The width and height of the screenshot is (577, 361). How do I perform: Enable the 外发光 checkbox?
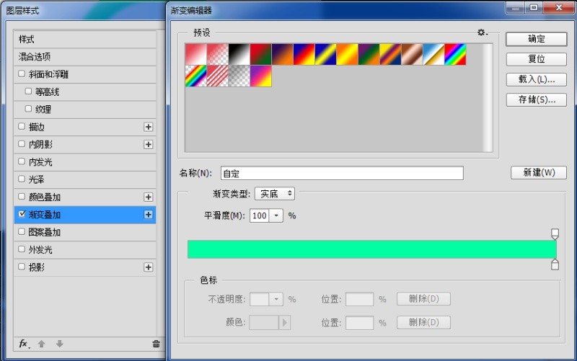(22, 249)
